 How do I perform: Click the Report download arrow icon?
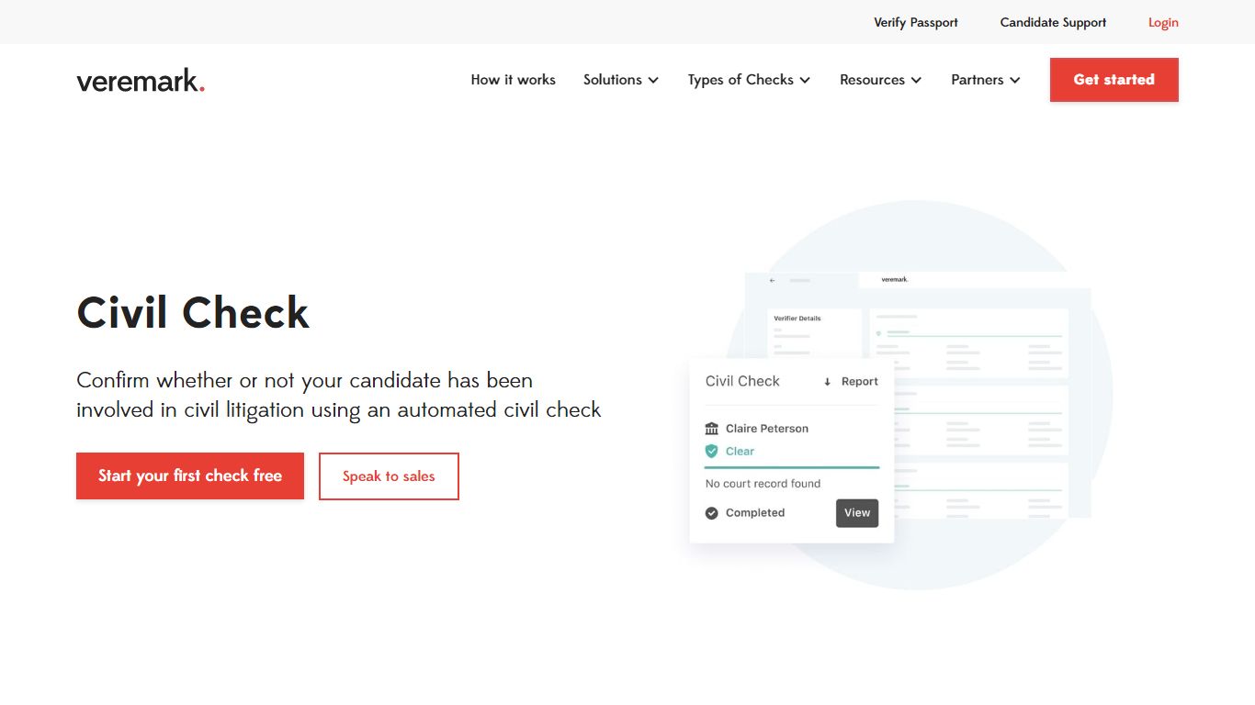[827, 382]
